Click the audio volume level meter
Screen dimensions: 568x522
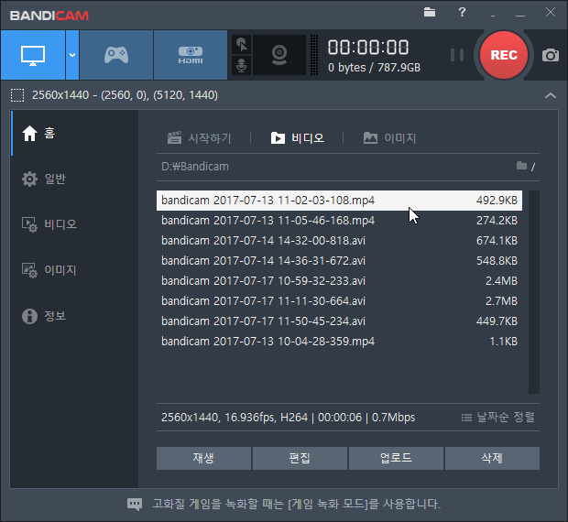pos(314,55)
